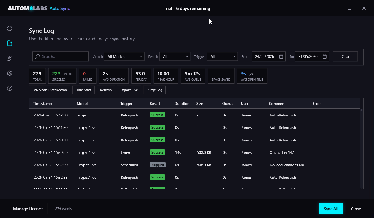Expand the Result filter dropdown

point(175,56)
